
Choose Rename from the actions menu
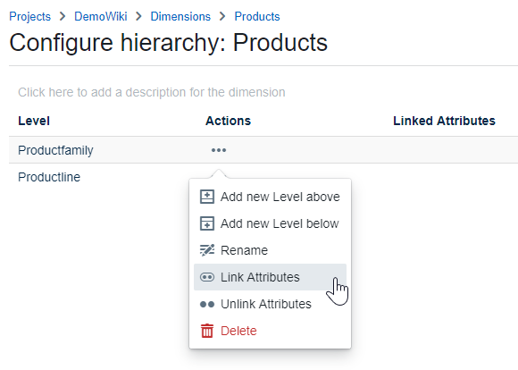click(271, 250)
